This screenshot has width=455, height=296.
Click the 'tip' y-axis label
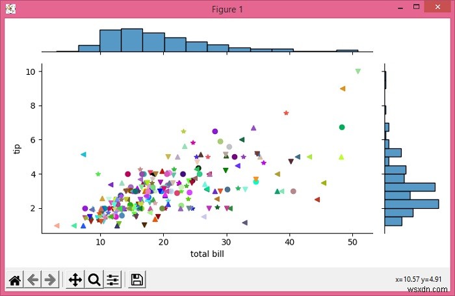(17, 149)
